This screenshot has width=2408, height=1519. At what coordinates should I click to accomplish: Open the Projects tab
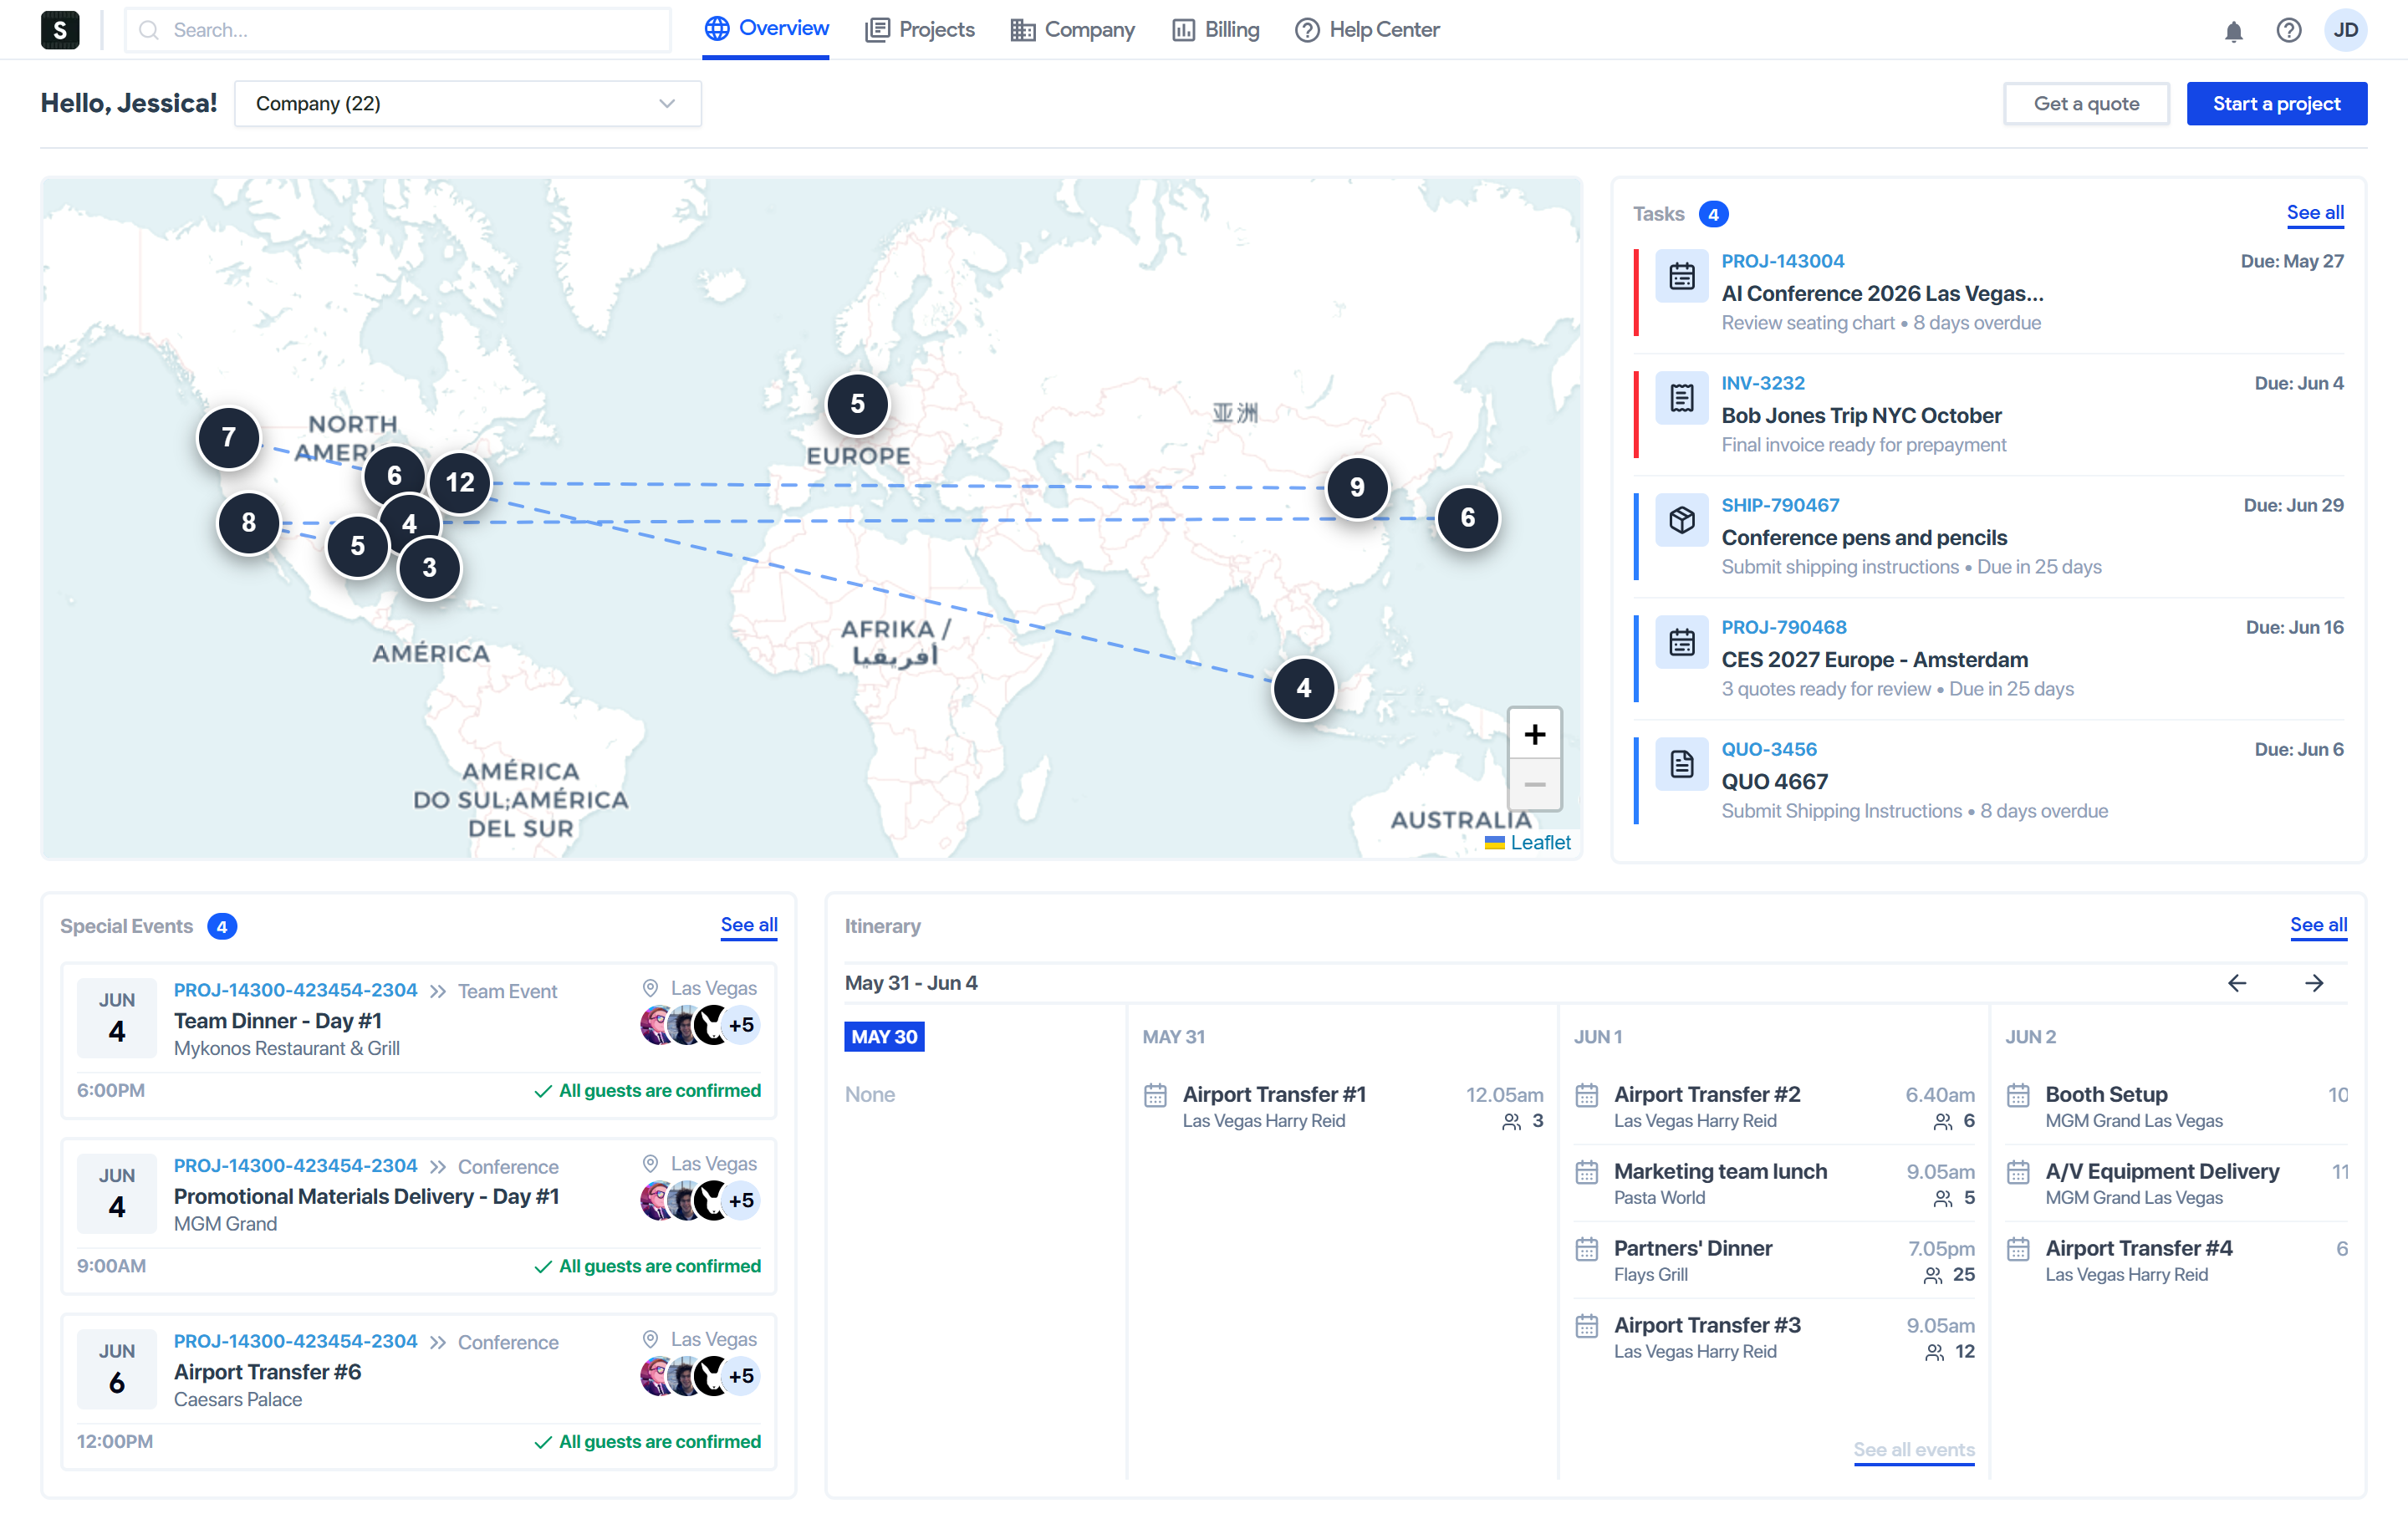tap(920, 30)
